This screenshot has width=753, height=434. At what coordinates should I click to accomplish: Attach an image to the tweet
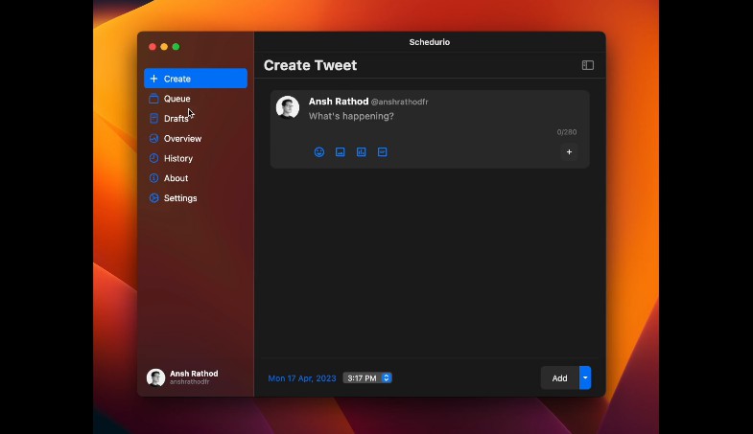pyautogui.click(x=340, y=152)
